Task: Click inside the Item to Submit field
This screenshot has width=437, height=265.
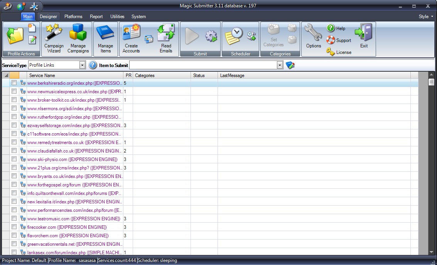Action: pyautogui.click(x=203, y=65)
